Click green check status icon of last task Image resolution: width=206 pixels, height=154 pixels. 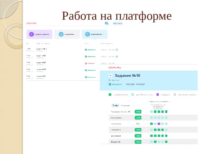[86, 77]
